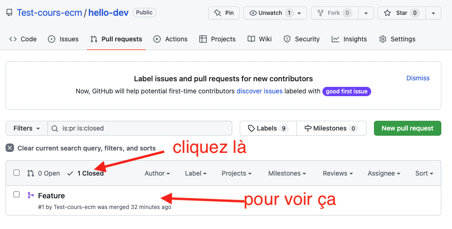Expand the Filters dropdown

pyautogui.click(x=26, y=128)
